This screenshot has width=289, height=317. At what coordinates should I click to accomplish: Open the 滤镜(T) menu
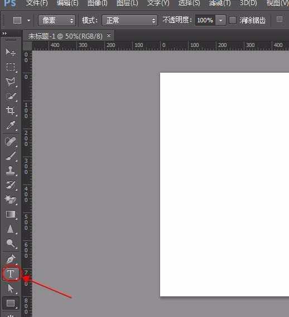(220, 3)
